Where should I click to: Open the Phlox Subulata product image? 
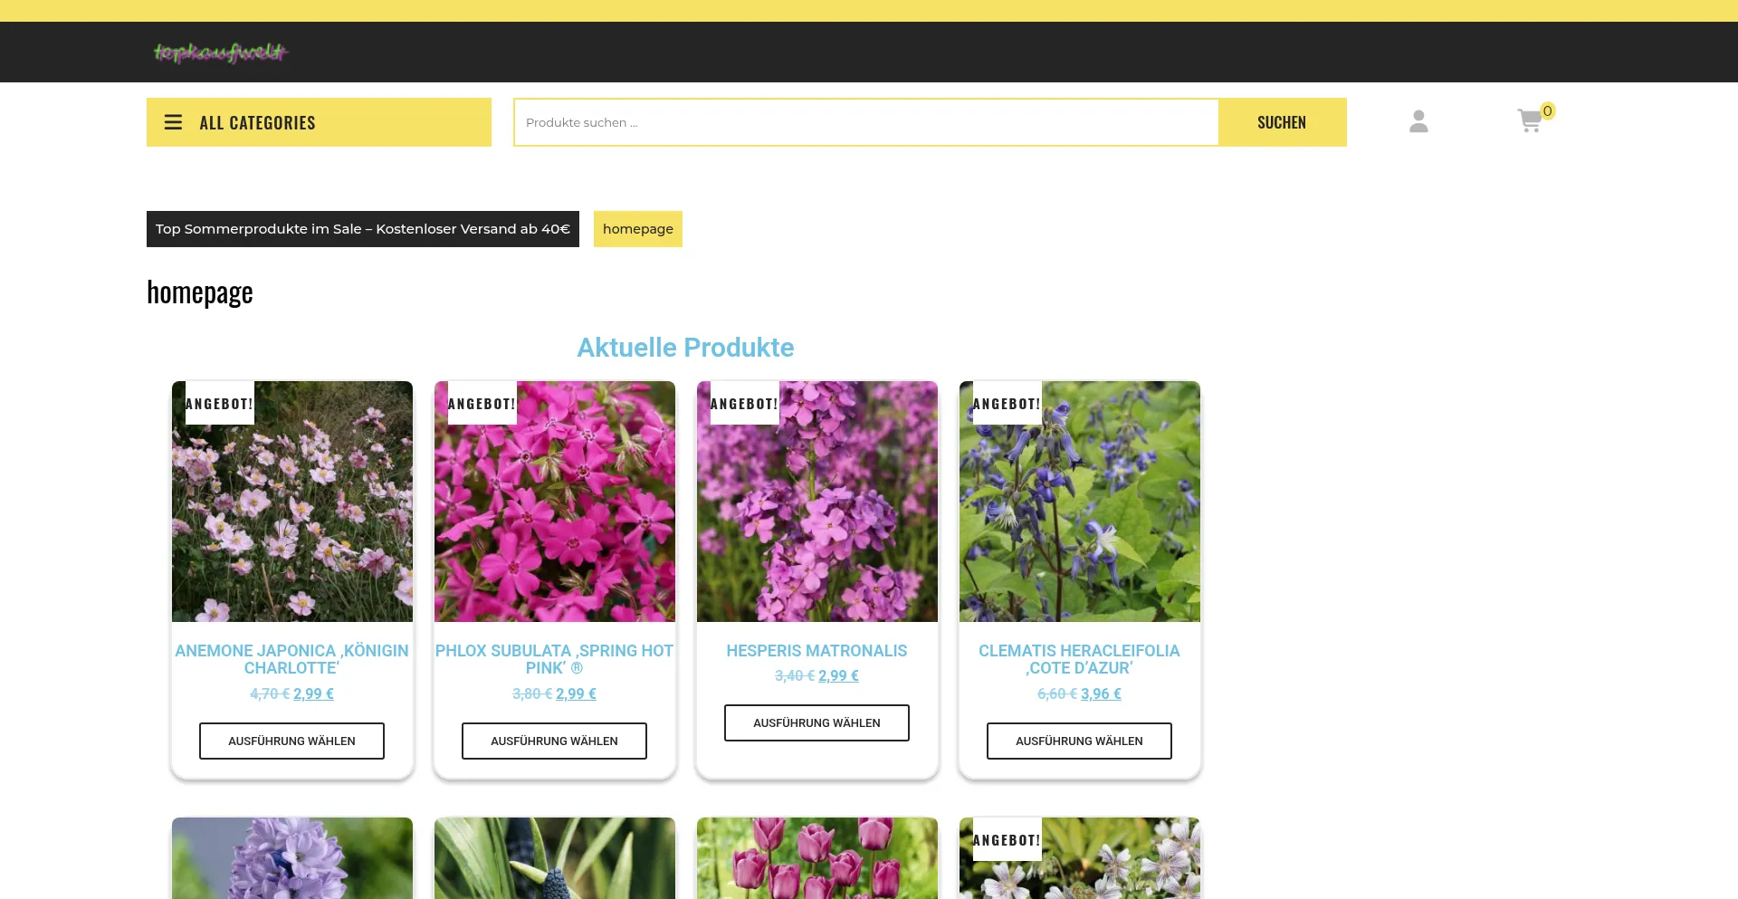point(555,502)
